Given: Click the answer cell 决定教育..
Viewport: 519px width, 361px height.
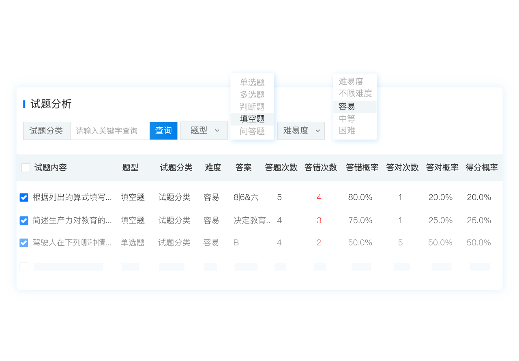Looking at the screenshot, I should point(252,221).
